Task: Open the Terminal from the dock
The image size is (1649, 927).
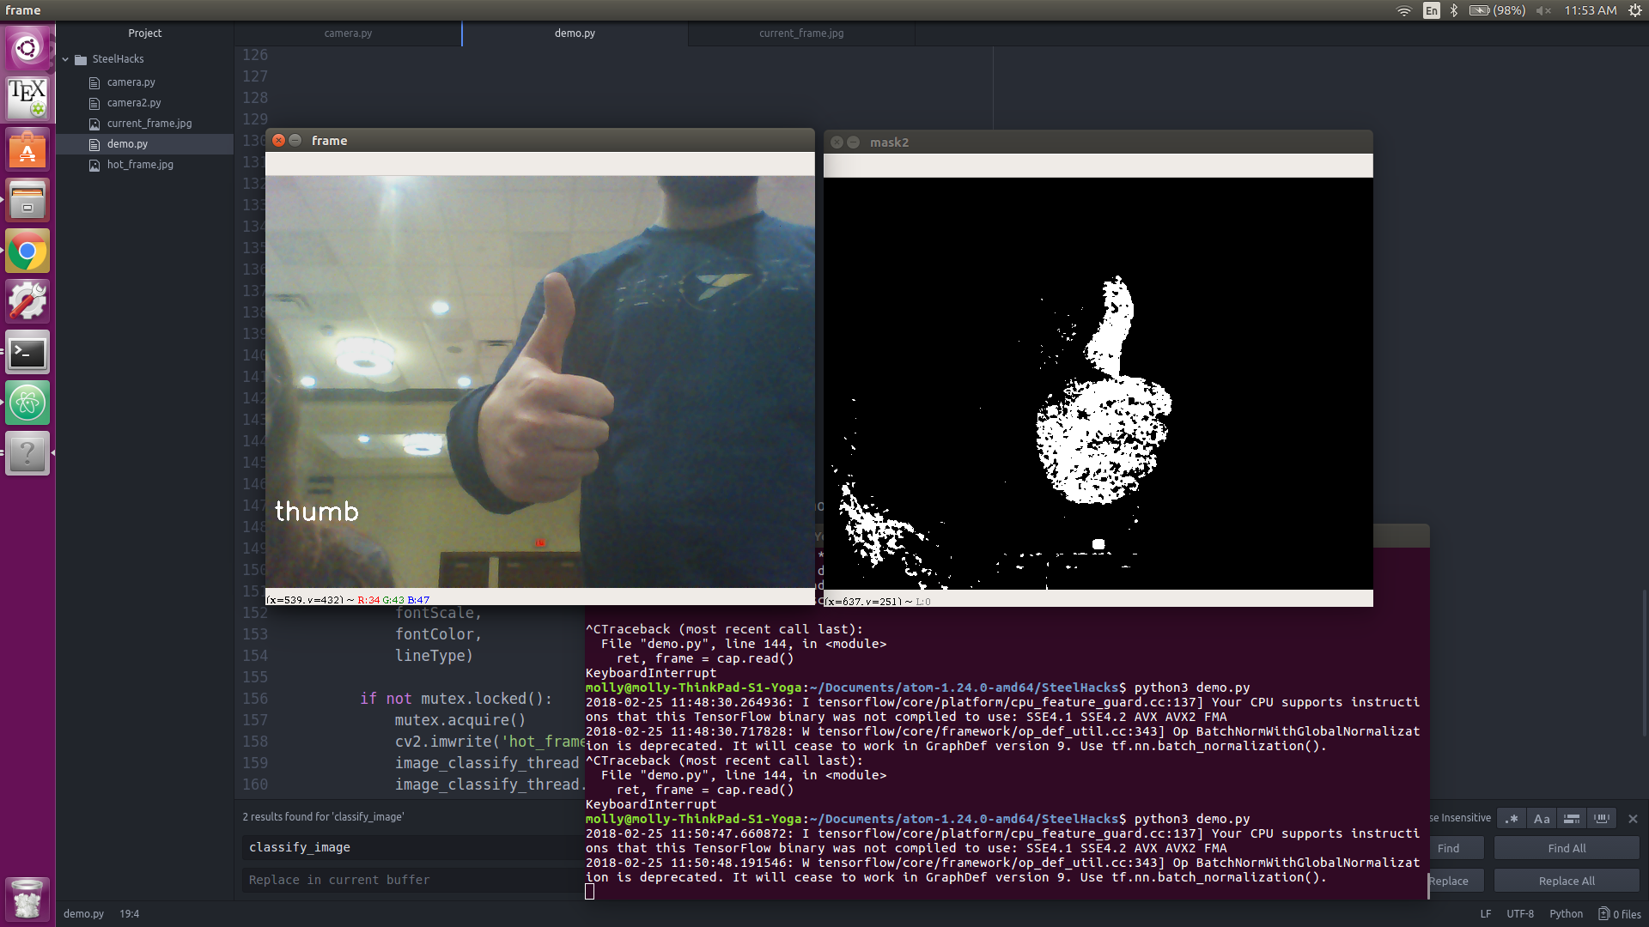Action: pos(27,353)
